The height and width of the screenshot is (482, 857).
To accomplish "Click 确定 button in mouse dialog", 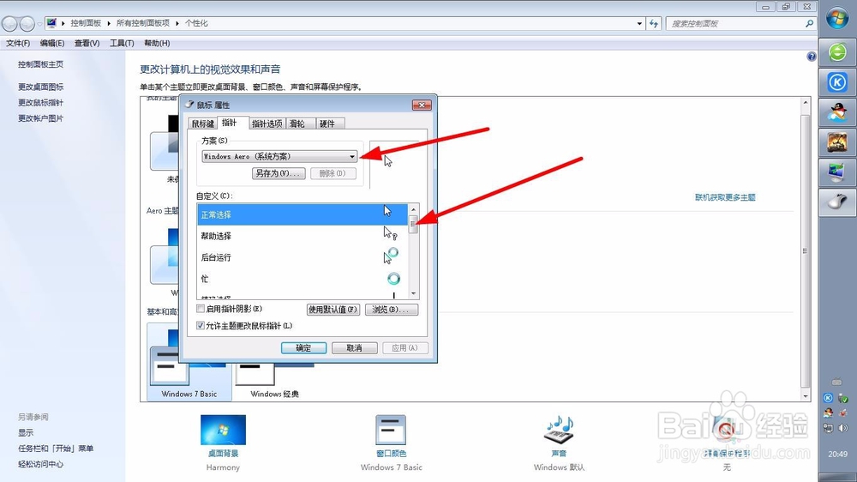I will [x=304, y=348].
